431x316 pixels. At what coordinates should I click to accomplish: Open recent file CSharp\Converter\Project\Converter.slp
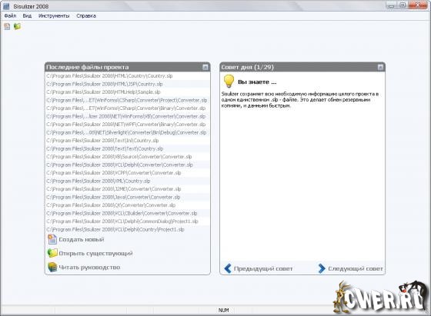[127, 100]
